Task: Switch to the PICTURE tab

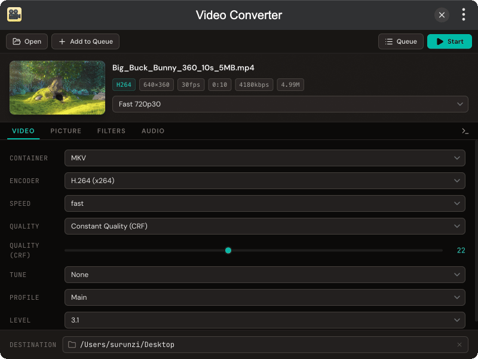Action: tap(66, 131)
